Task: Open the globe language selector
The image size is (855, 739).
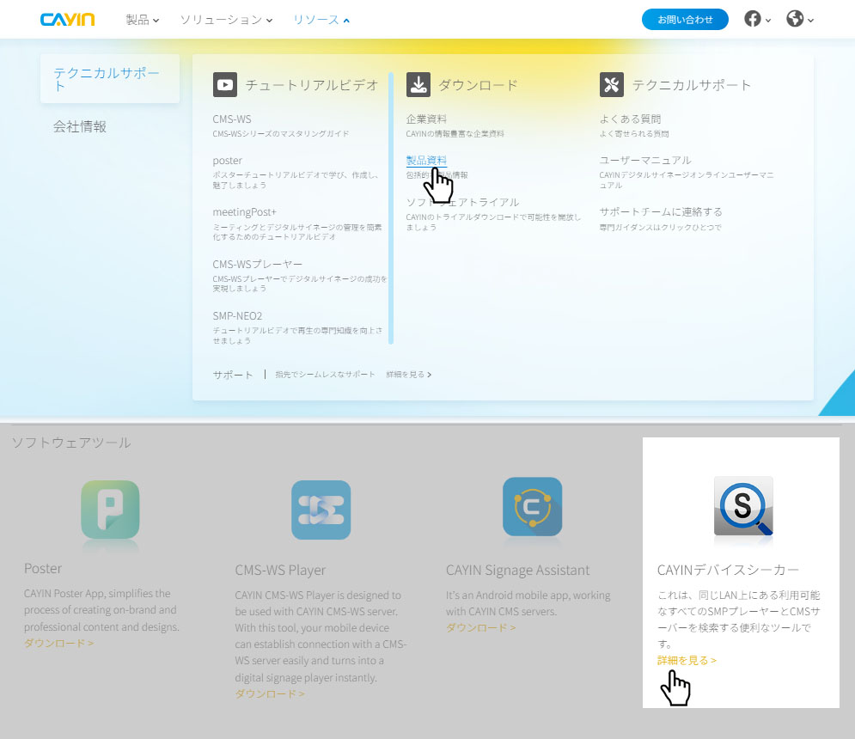Action: pyautogui.click(x=800, y=19)
